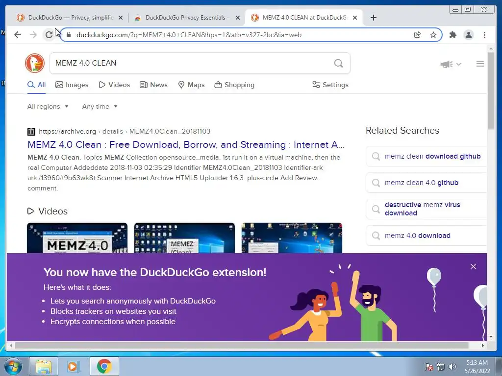Expand the All regions filter
This screenshot has height=376, width=502.
point(48,106)
